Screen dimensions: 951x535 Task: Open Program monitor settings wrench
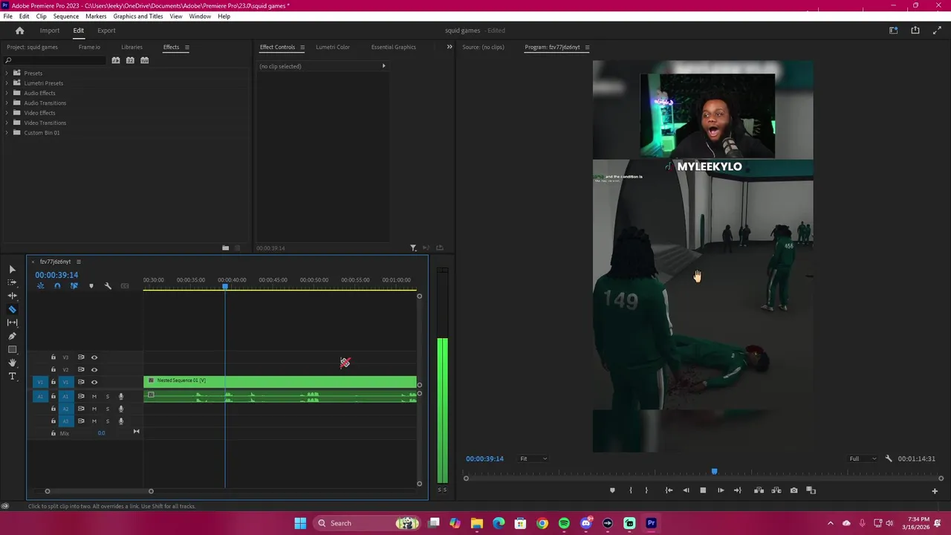click(889, 458)
